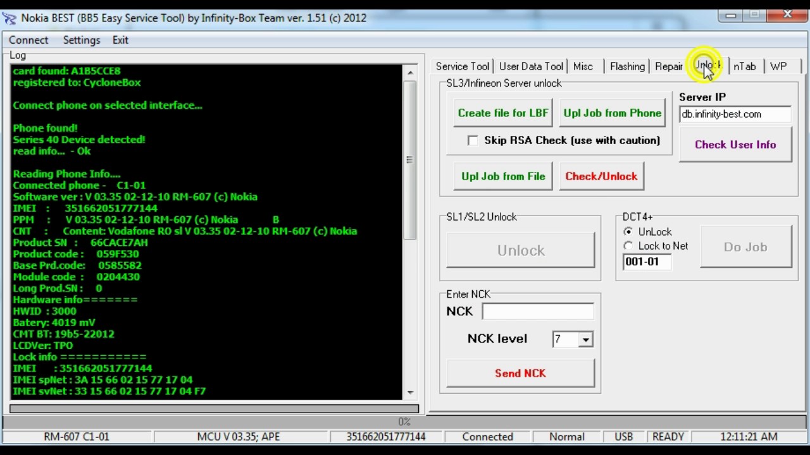Open the NCK level dropdown
The image size is (810, 455).
(585, 340)
